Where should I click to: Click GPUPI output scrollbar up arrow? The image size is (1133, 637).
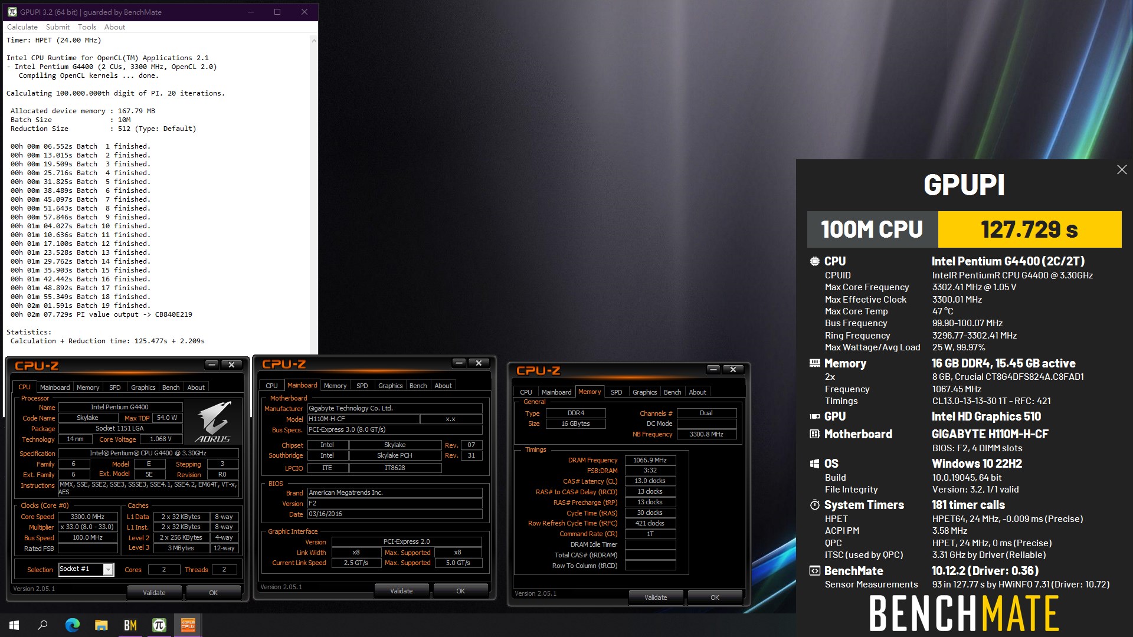[314, 41]
